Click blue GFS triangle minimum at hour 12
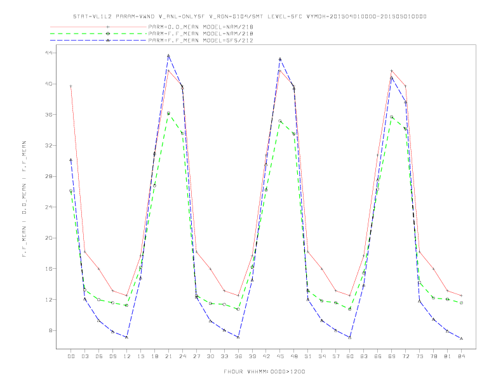503x388 pixels. (127, 337)
